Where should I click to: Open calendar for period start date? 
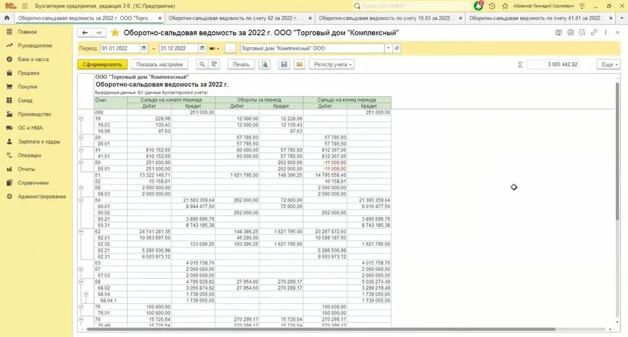tap(144, 48)
